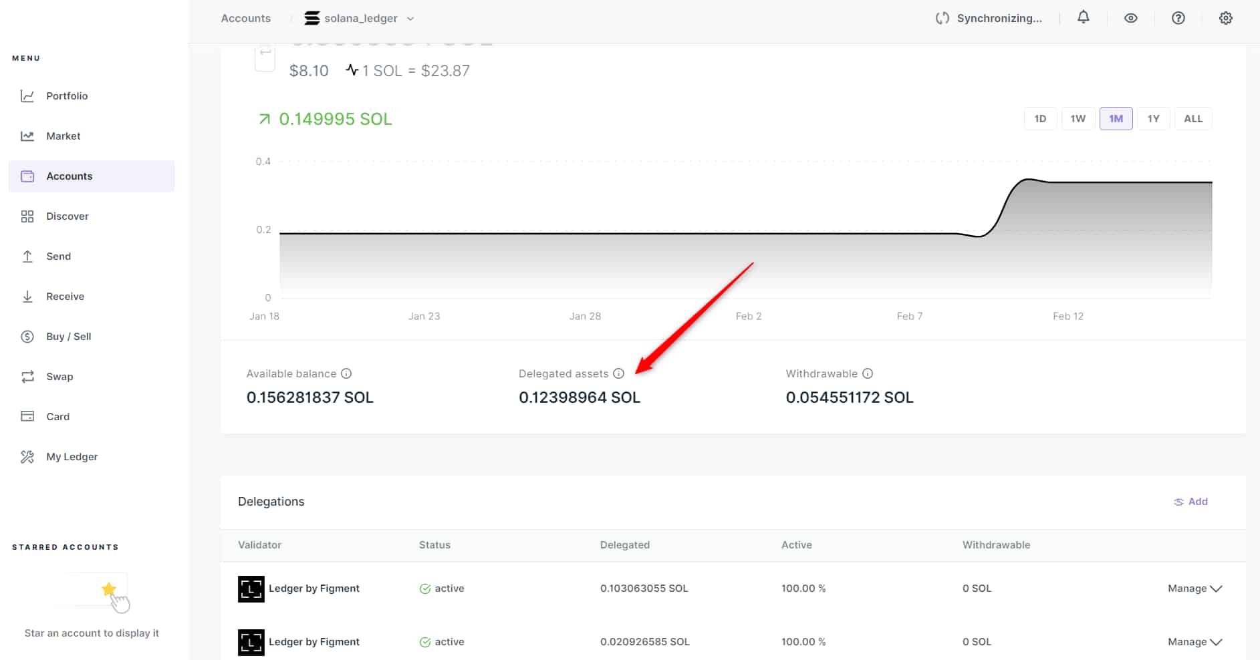Open the notifications bell icon
Image resolution: width=1260 pixels, height=660 pixels.
[x=1083, y=18]
